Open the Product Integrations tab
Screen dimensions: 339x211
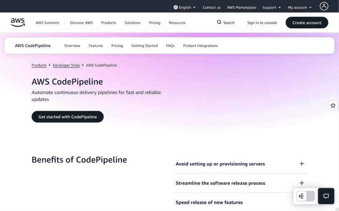pos(200,46)
